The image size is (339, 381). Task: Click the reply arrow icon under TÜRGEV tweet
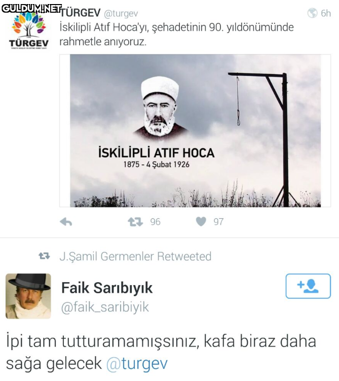tap(66, 222)
